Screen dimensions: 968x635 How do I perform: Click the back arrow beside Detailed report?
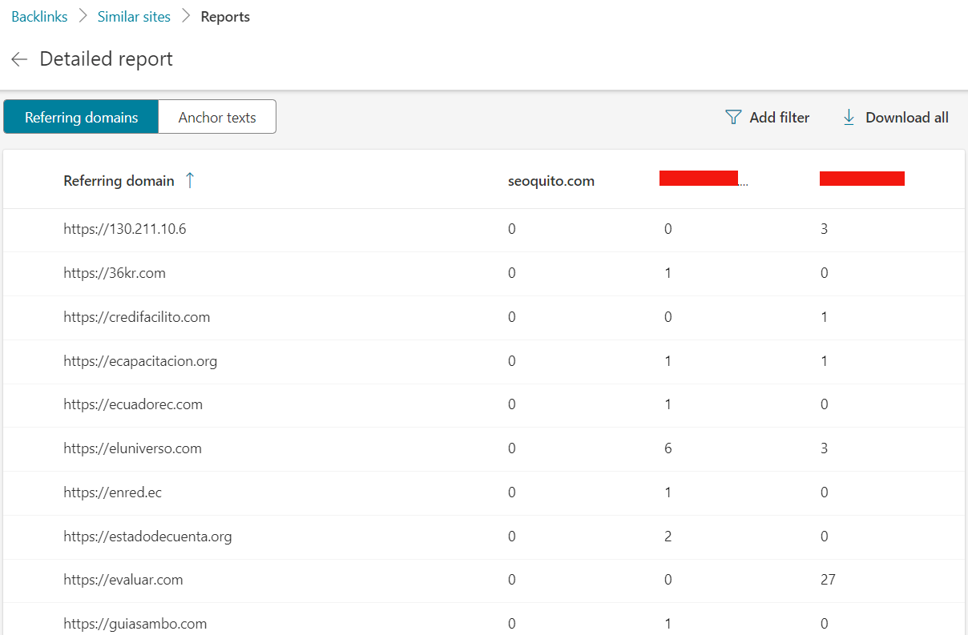pos(19,59)
